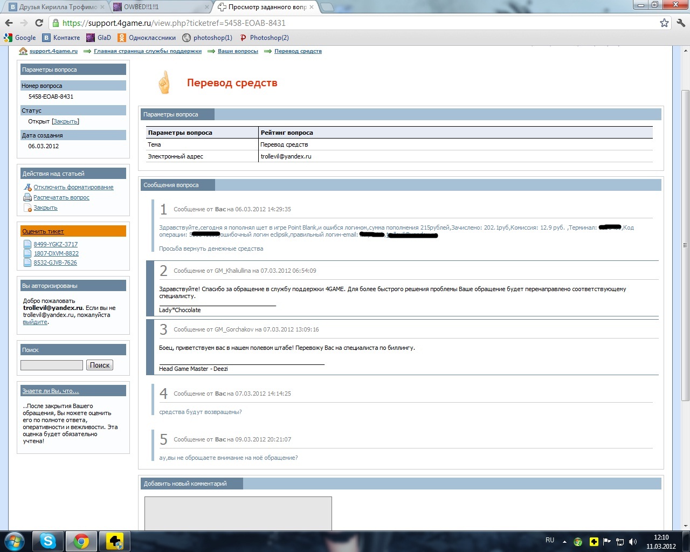690x552 pixels.
Task: Click the yellow tray icon
Action: (594, 542)
